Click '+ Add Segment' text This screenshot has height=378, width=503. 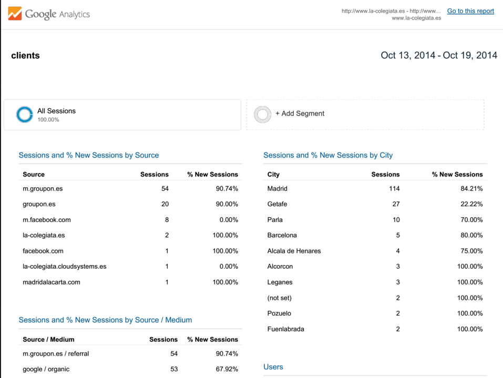click(300, 113)
